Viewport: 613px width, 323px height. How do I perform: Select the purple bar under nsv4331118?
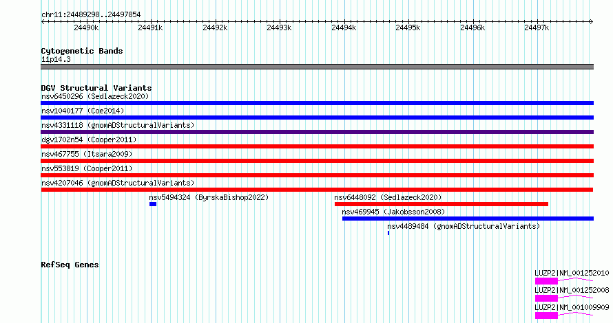tap(317, 132)
